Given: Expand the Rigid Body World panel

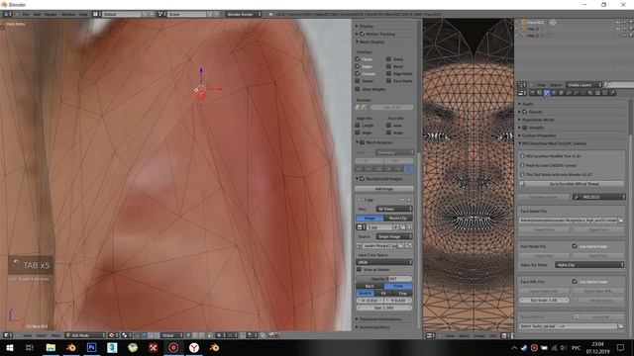Looking at the screenshot, I should click(x=537, y=120).
